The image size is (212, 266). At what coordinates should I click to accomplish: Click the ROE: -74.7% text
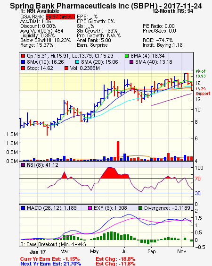[x=158, y=40]
